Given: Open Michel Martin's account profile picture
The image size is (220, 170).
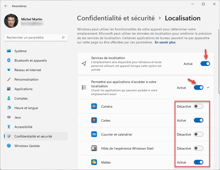Looking at the screenshot, I should click(x=11, y=21).
